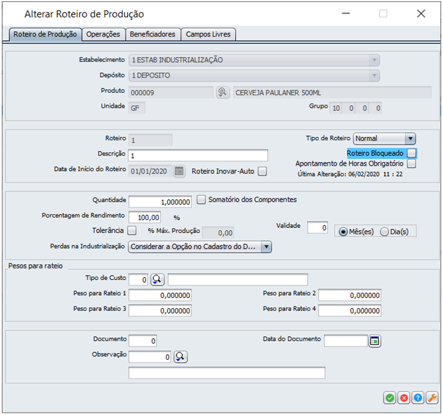Image resolution: width=443 pixels, height=415 pixels.
Task: Click the Roteiro number field
Action: 150,140
